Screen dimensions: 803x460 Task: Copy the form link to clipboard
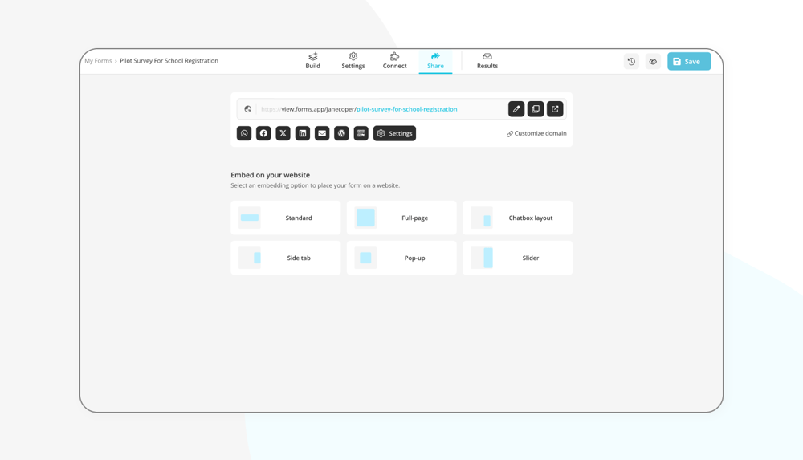click(536, 109)
